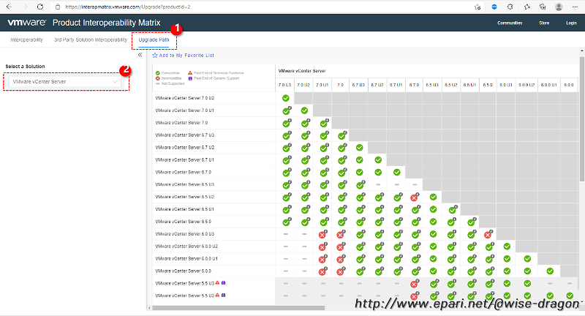Click the green check in row 6.0.0, column 6.0.0 U1
This screenshot has width=585, height=316.
(x=550, y=271)
